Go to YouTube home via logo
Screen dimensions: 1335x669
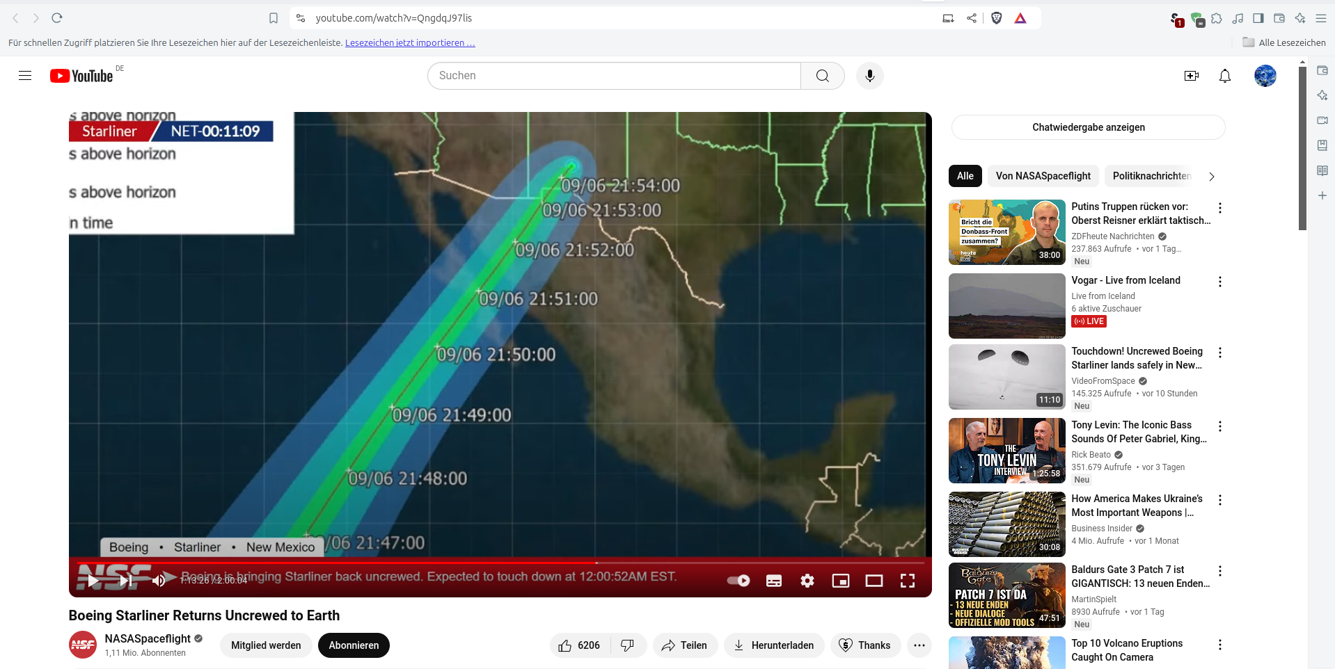click(x=81, y=76)
